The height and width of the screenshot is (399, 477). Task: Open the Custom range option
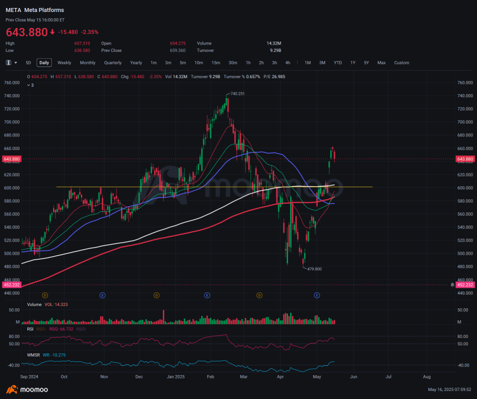point(402,63)
